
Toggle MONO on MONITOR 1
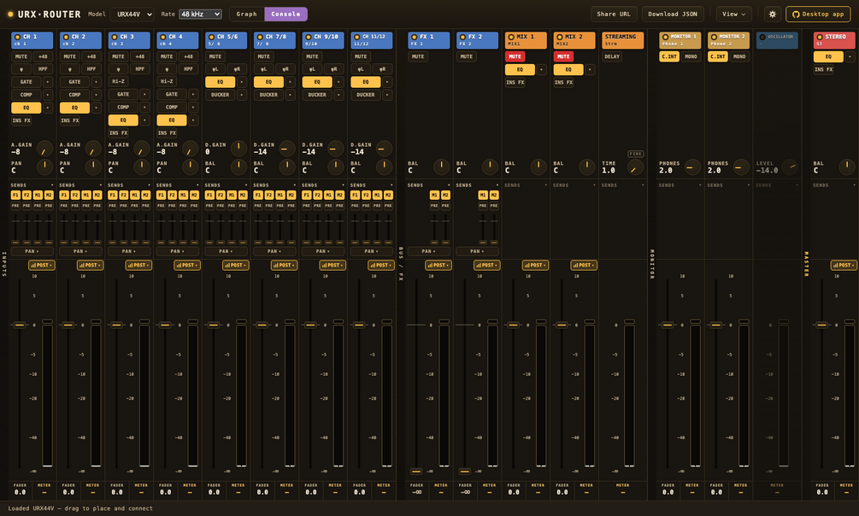pyautogui.click(x=691, y=56)
